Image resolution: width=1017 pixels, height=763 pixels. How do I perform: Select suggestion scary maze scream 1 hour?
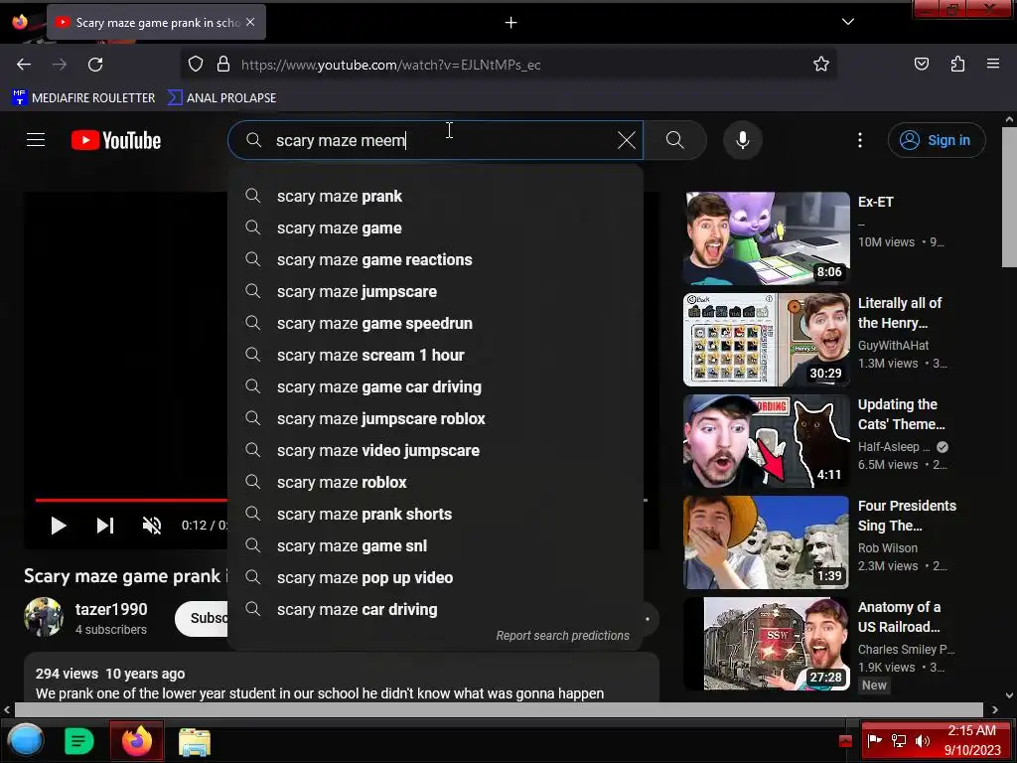[x=435, y=355]
